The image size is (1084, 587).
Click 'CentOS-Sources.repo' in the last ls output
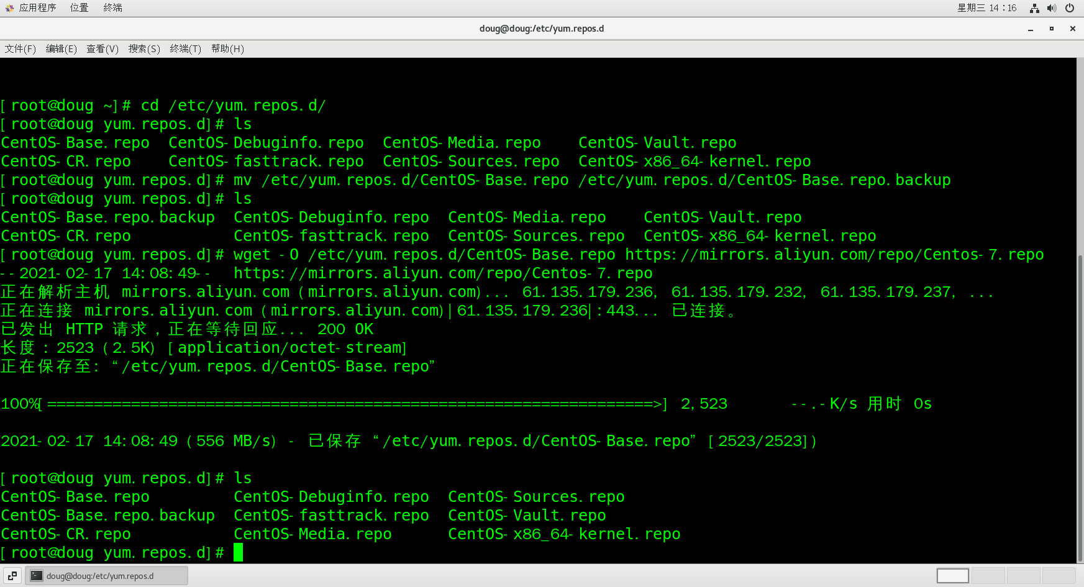tap(536, 497)
